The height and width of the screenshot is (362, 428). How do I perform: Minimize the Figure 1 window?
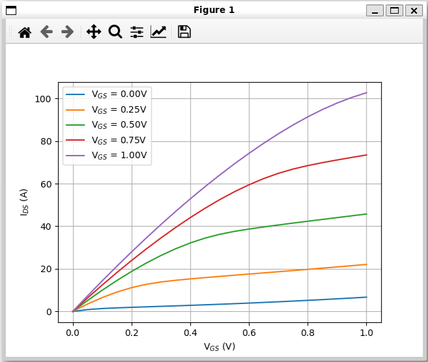[x=375, y=10]
